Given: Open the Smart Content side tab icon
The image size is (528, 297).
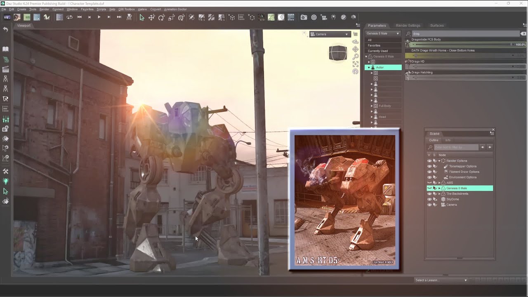Looking at the screenshot, I should 5,49.
